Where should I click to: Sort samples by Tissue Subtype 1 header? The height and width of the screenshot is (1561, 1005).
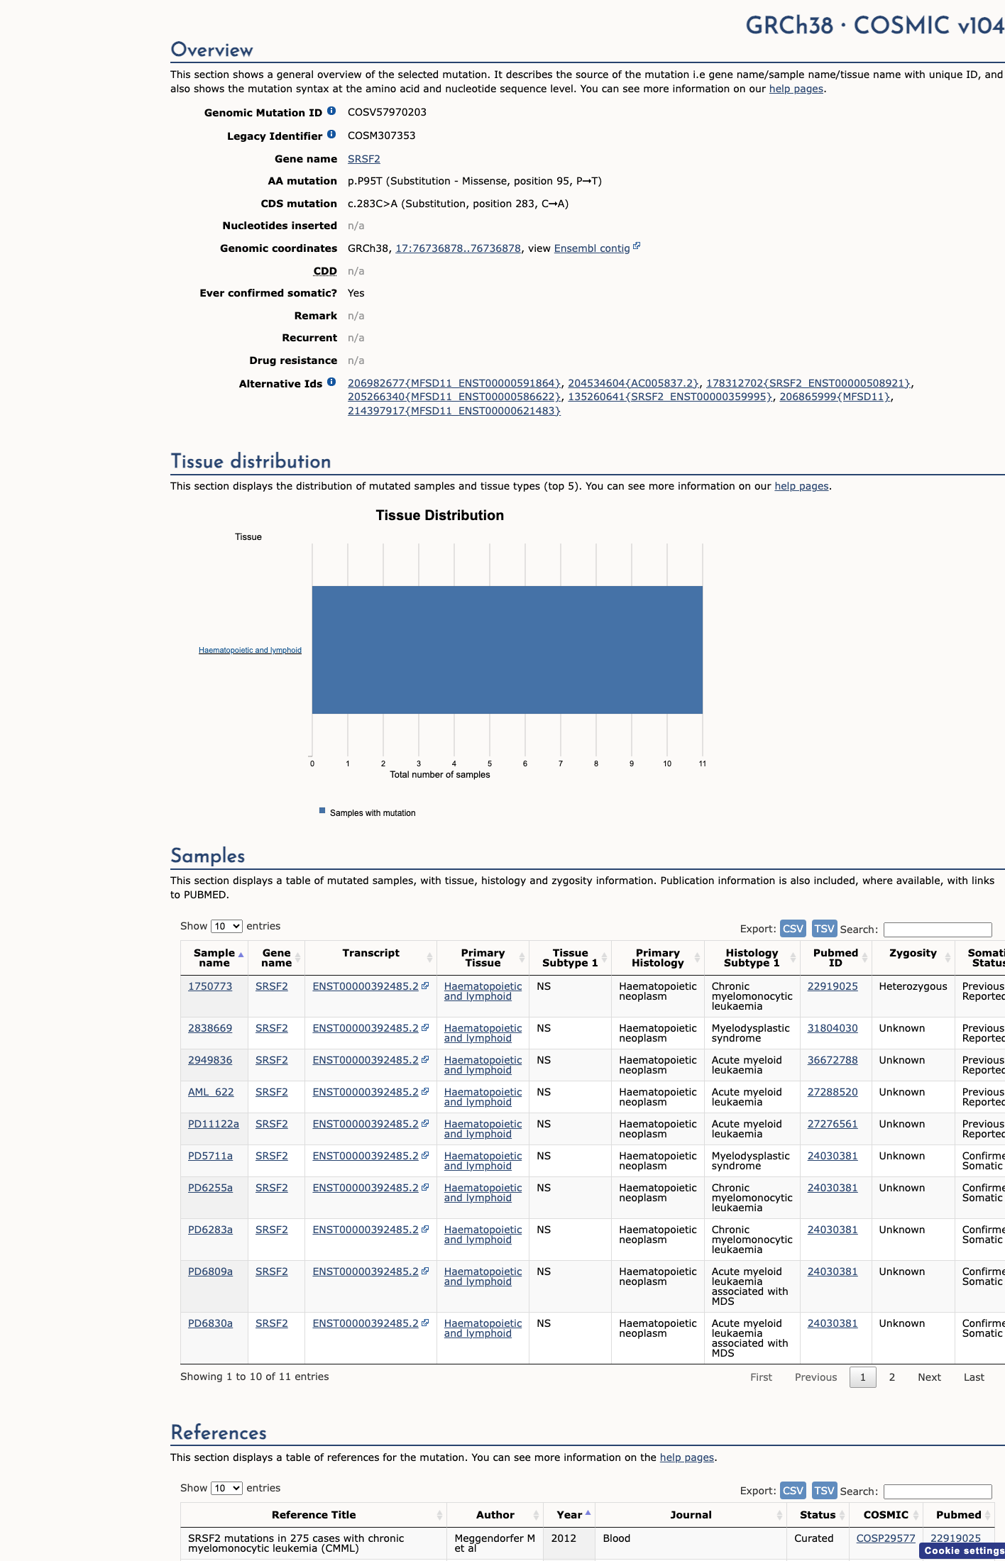(570, 958)
